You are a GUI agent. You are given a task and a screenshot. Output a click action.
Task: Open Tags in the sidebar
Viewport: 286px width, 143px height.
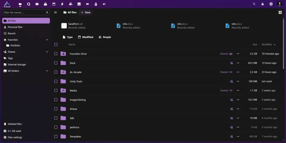point(26,58)
